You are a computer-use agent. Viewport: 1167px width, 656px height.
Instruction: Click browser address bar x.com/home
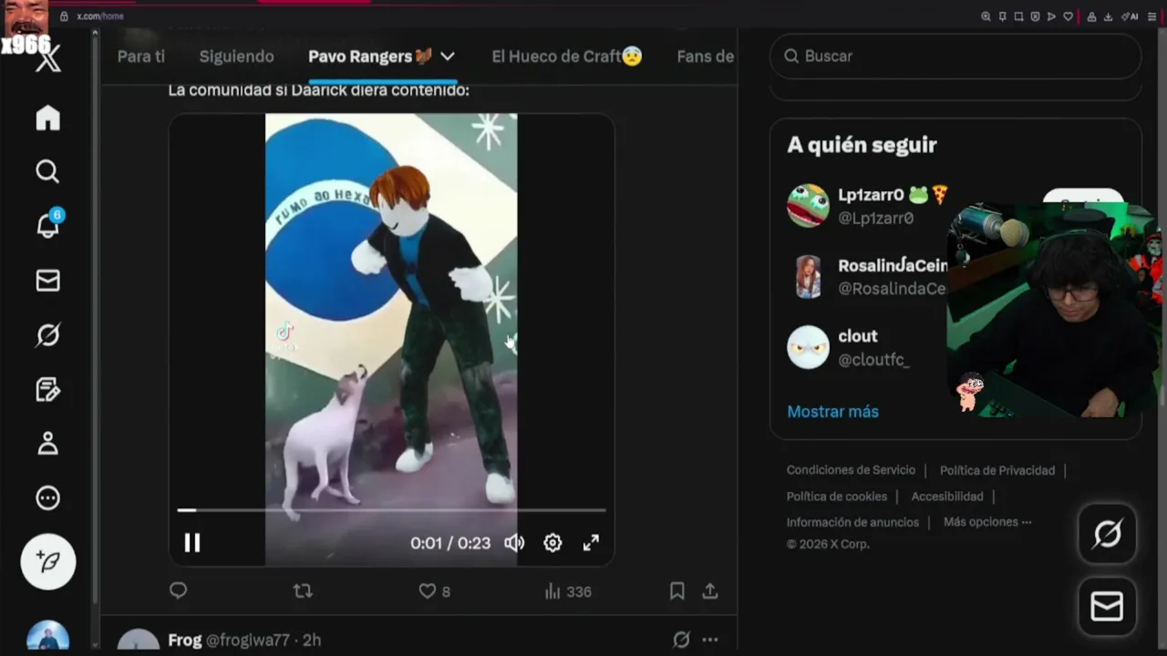[100, 16]
